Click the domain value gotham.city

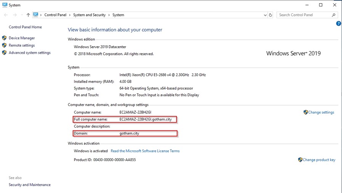tap(129, 133)
